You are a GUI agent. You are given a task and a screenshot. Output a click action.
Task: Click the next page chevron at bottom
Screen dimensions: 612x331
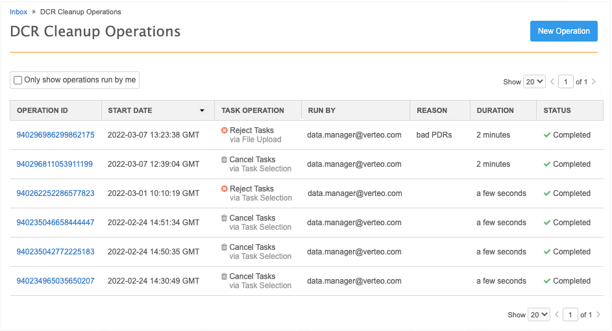point(597,314)
